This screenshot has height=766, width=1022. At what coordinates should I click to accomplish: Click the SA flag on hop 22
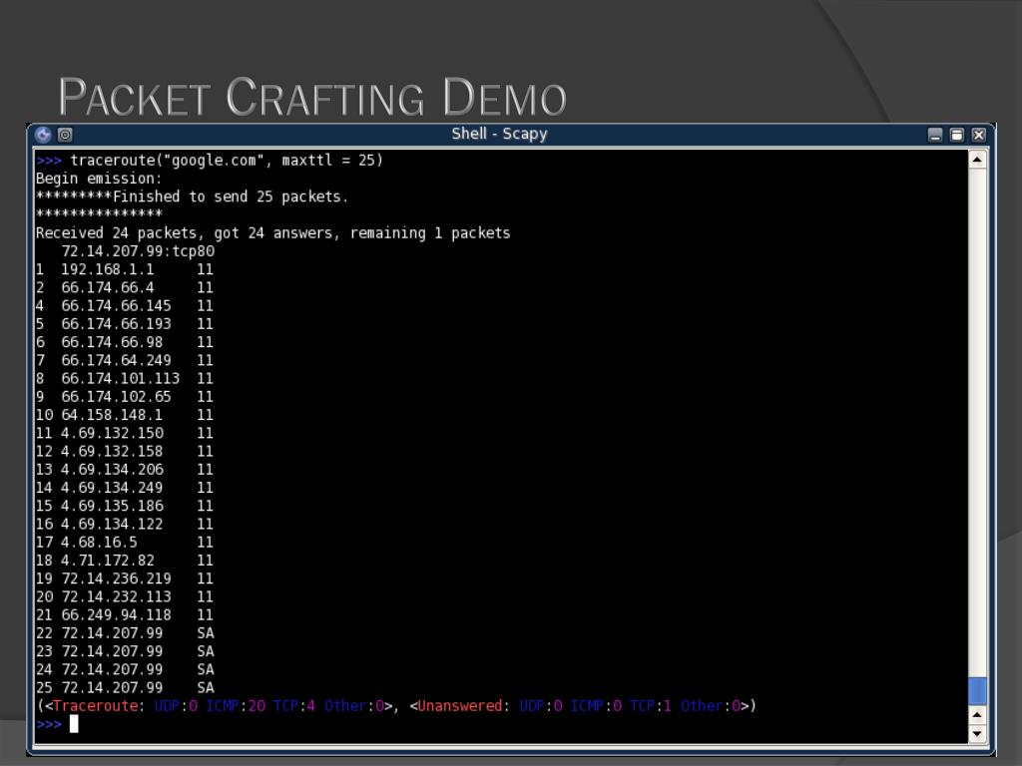pyautogui.click(x=206, y=633)
